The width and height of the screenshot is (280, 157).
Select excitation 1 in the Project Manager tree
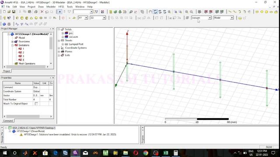point(23,49)
